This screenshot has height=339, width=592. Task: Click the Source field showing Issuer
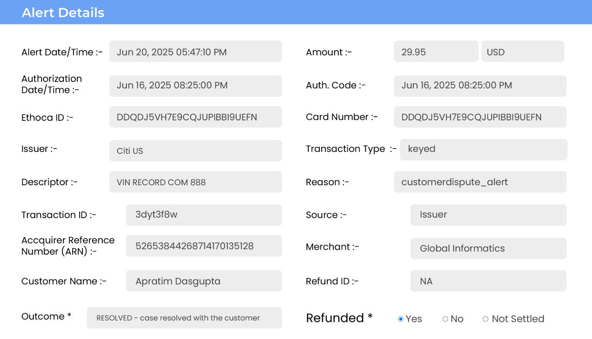pos(488,215)
